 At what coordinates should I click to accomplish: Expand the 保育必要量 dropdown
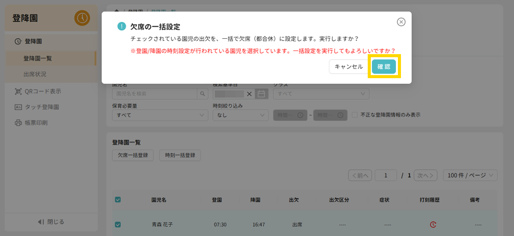pyautogui.click(x=160, y=115)
